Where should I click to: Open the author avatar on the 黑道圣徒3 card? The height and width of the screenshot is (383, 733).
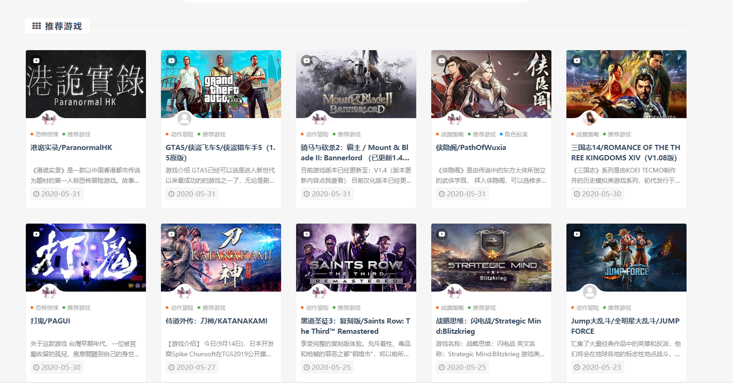pyautogui.click(x=320, y=292)
